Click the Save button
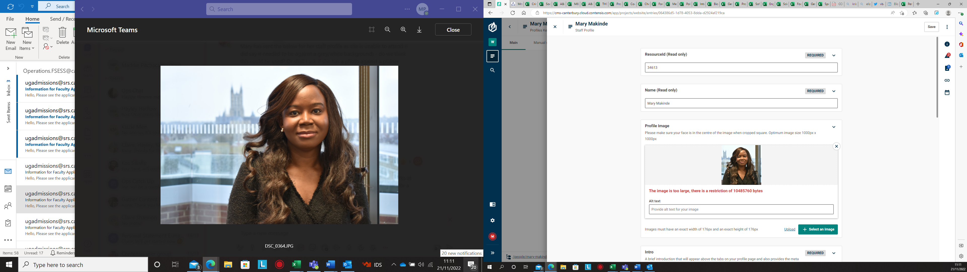Image resolution: width=967 pixels, height=272 pixels. point(931,27)
